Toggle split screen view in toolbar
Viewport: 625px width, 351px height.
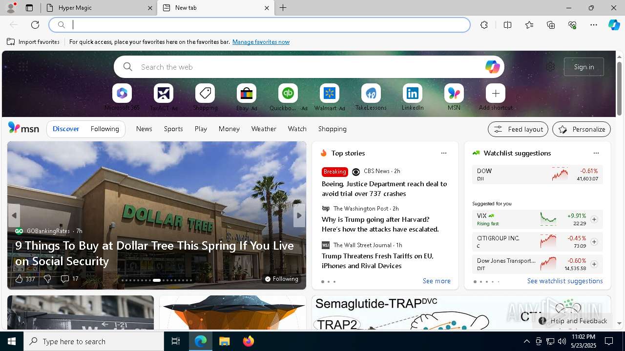point(507,25)
